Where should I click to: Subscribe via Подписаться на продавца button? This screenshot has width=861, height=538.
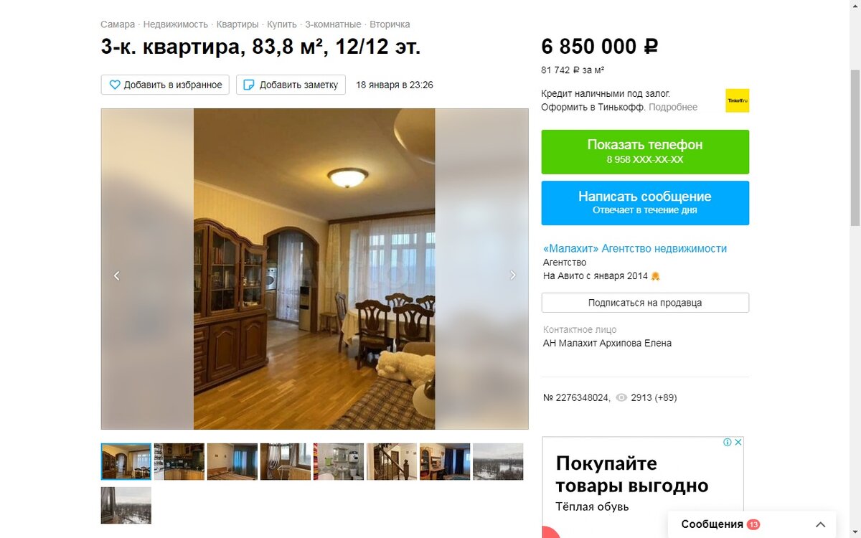pyautogui.click(x=645, y=303)
